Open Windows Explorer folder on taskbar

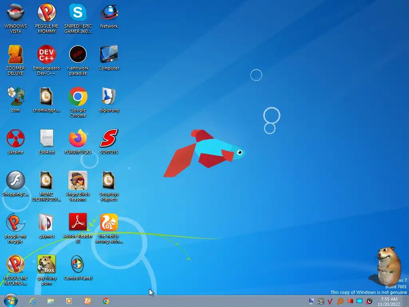pyautogui.click(x=51, y=301)
